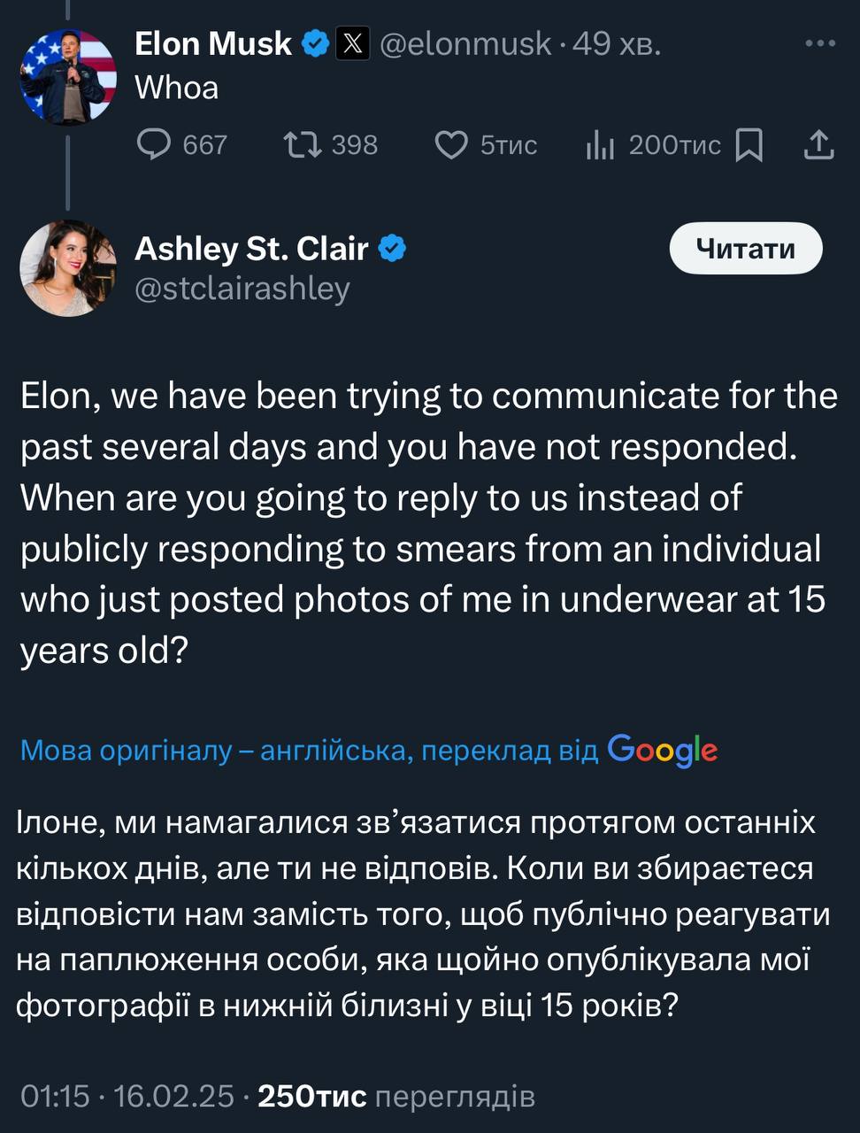
Task: Open the @elonmusk handle link
Action: click(x=465, y=43)
